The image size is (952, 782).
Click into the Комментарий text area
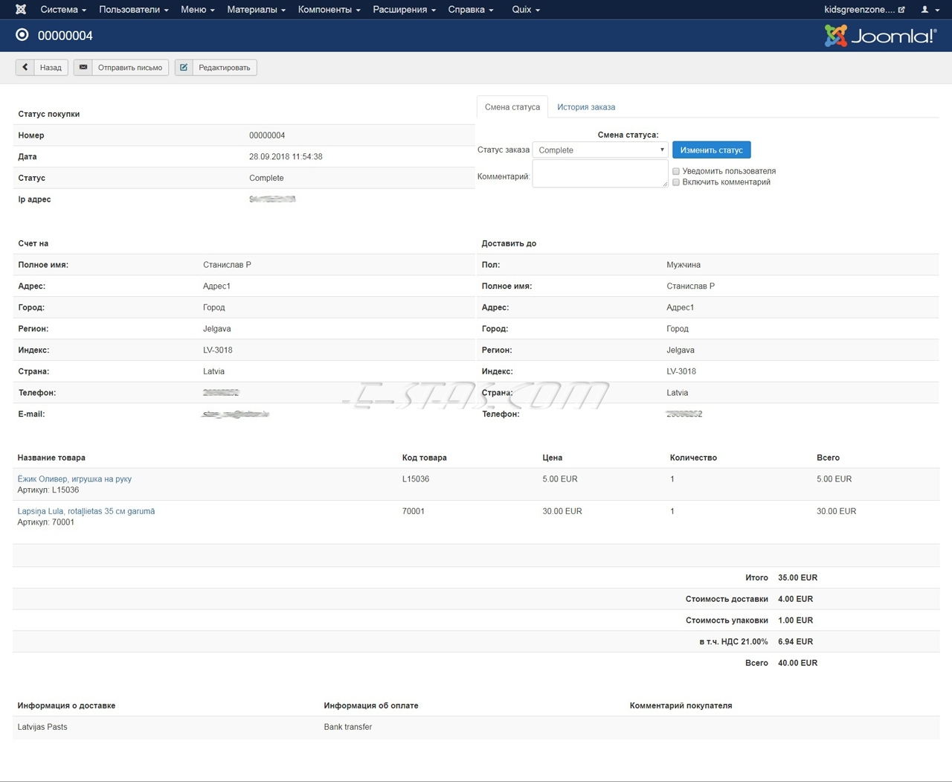coord(600,174)
